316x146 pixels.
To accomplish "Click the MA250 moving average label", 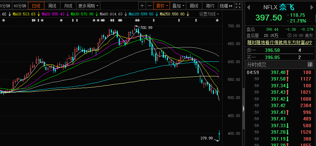I will 172,14.
